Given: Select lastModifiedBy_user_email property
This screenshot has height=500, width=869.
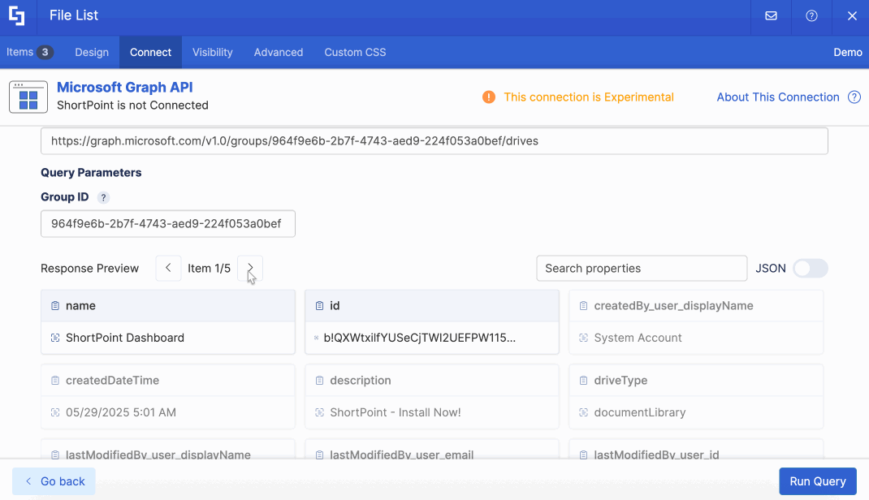Looking at the screenshot, I should [x=432, y=450].
